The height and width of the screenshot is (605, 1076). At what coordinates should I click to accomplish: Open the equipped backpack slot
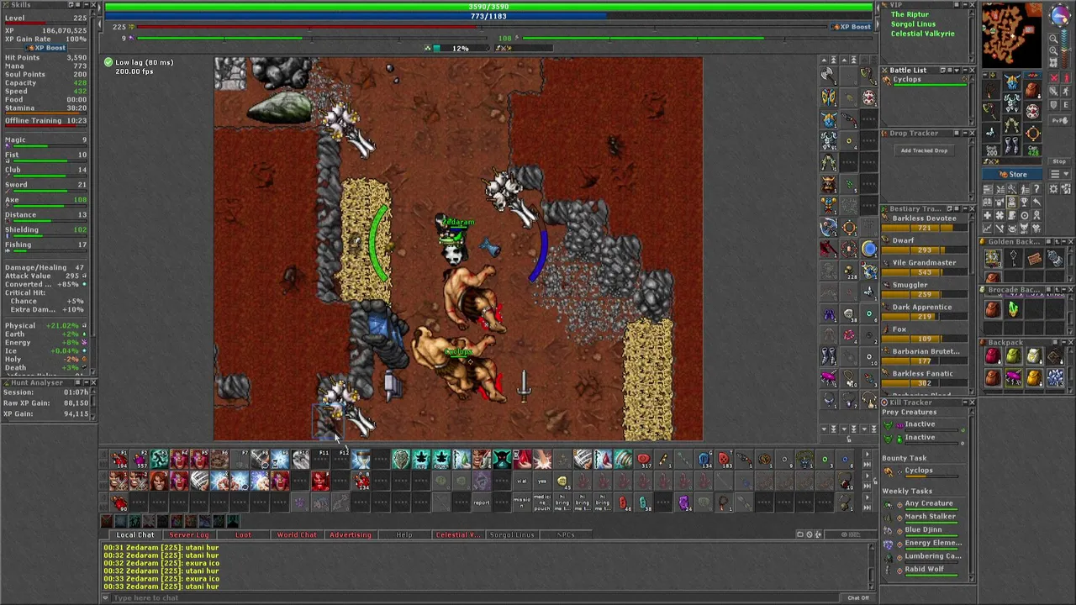pyautogui.click(x=1033, y=90)
